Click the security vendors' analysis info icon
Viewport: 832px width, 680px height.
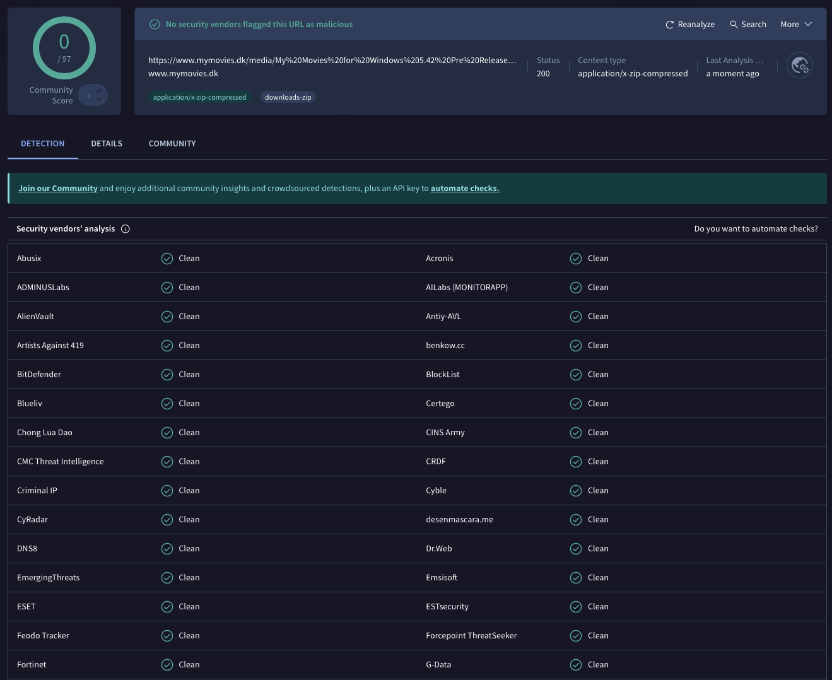tap(126, 229)
